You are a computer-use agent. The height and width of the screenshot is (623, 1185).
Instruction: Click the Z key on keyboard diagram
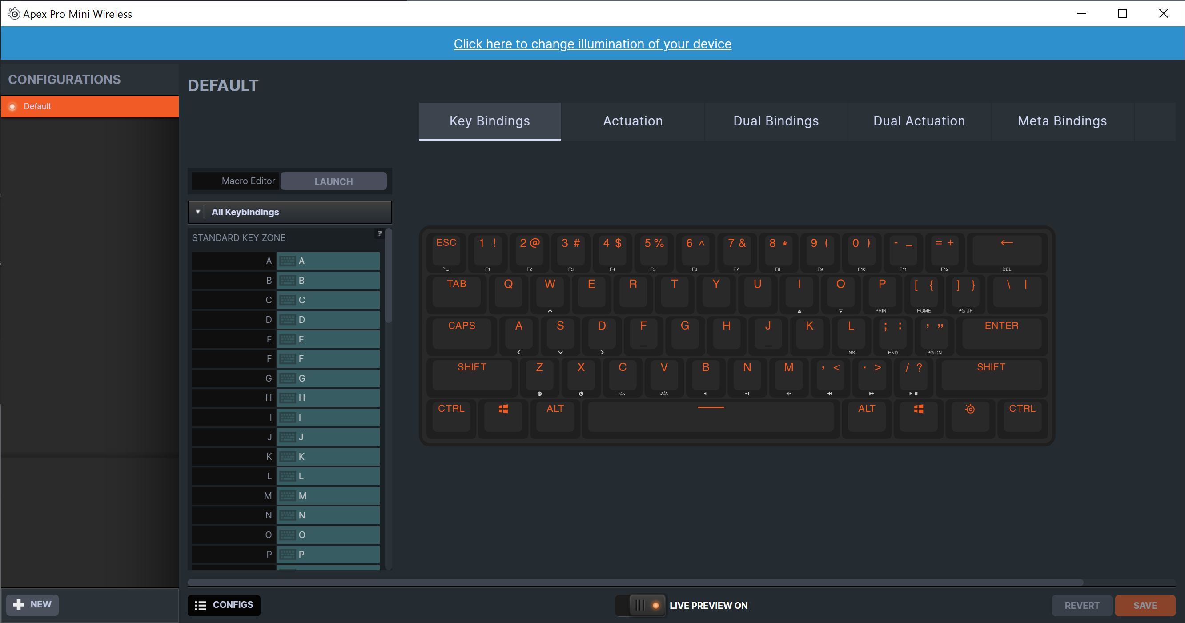coord(540,377)
